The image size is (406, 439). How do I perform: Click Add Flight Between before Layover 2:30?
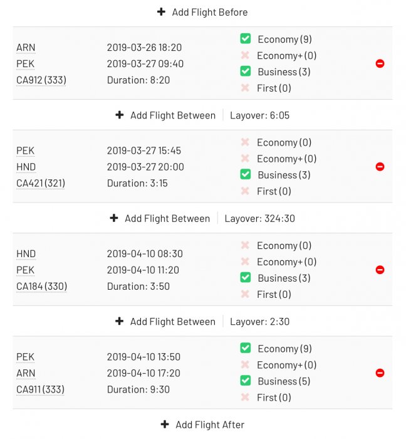pyautogui.click(x=172, y=322)
